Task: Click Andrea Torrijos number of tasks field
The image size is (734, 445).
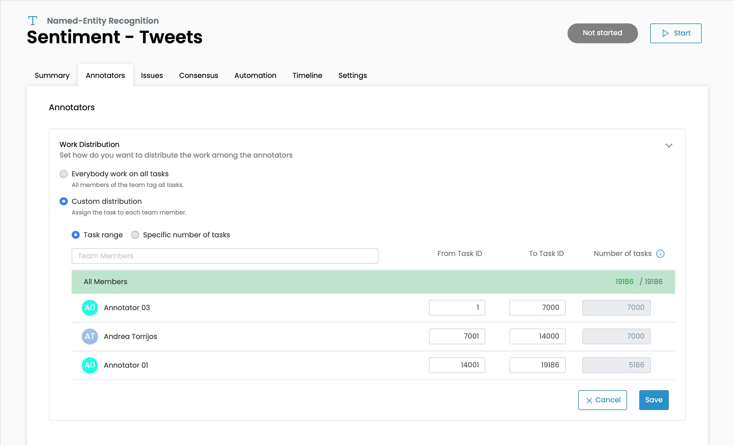Action: [x=616, y=336]
